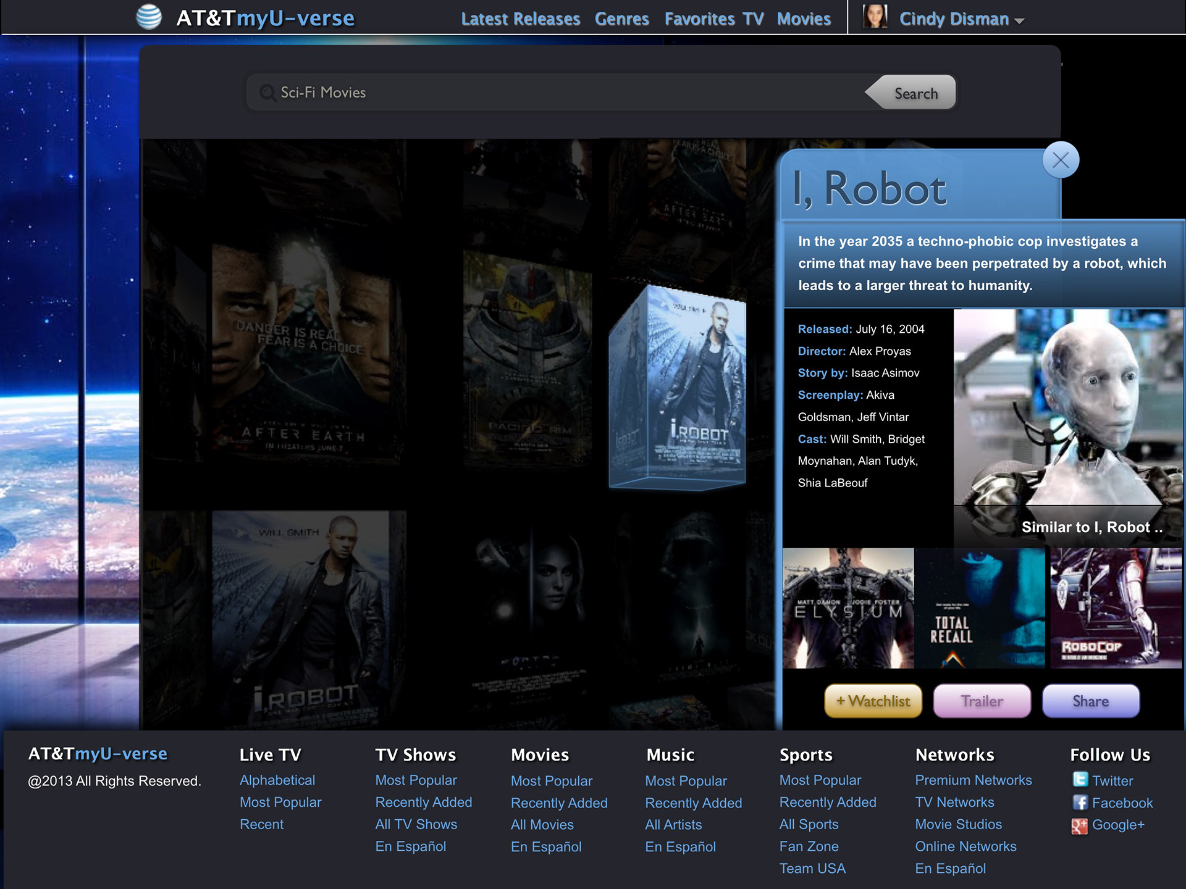1186x889 pixels.
Task: Open Google+ text link
Action: click(1119, 825)
